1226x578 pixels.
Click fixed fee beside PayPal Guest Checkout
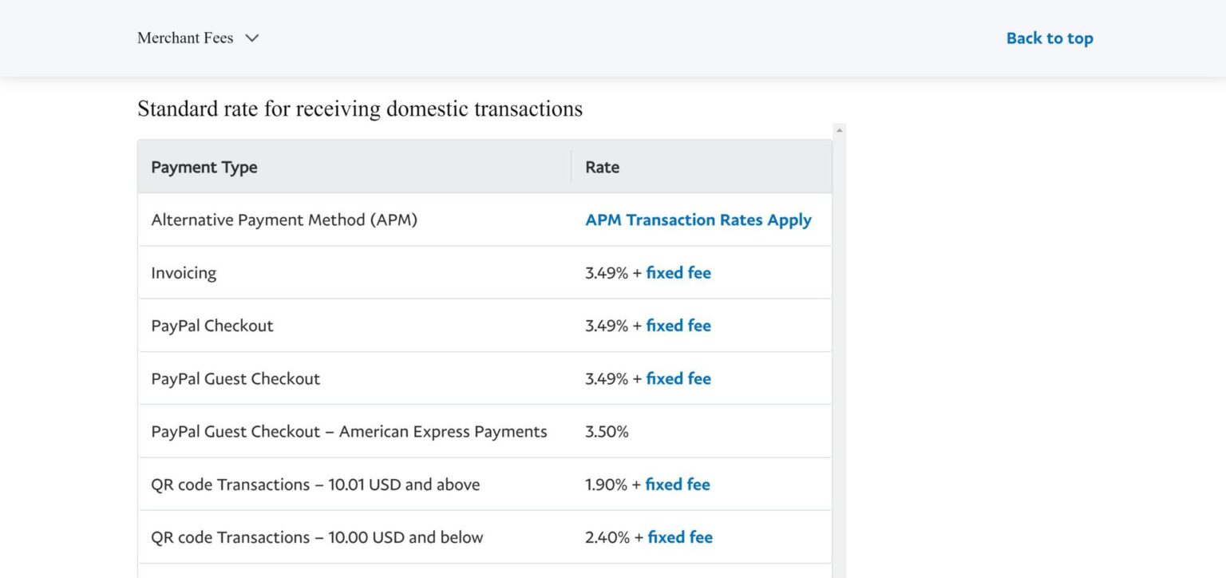tap(678, 378)
